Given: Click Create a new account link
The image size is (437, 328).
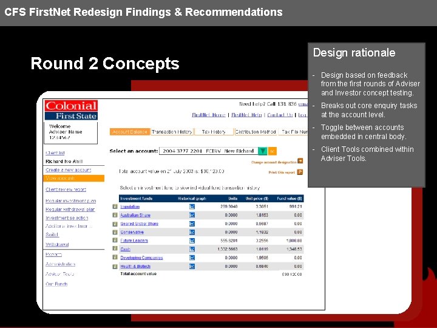Looking at the screenshot, I should [x=68, y=170].
